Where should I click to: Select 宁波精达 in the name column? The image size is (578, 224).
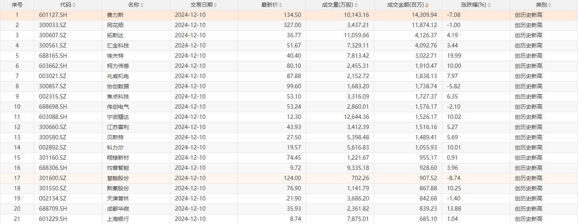(x=118, y=117)
